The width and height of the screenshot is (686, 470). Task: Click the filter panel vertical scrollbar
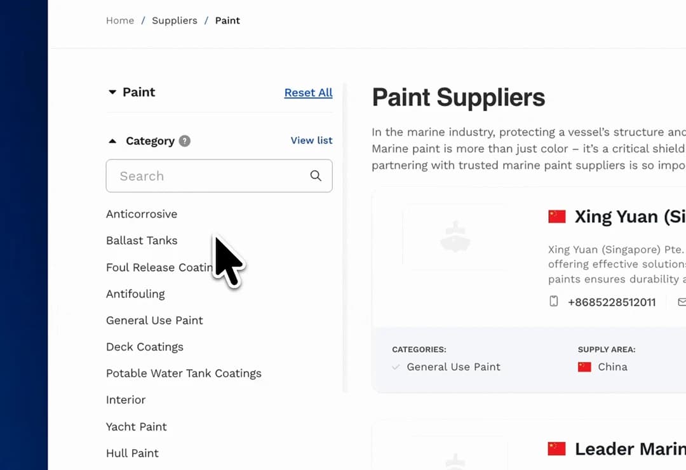click(345, 236)
